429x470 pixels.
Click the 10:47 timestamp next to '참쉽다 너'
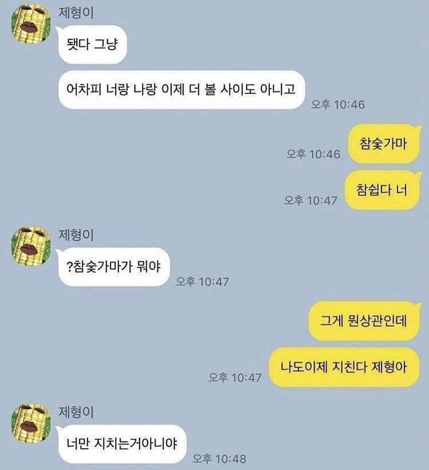pyautogui.click(x=311, y=200)
